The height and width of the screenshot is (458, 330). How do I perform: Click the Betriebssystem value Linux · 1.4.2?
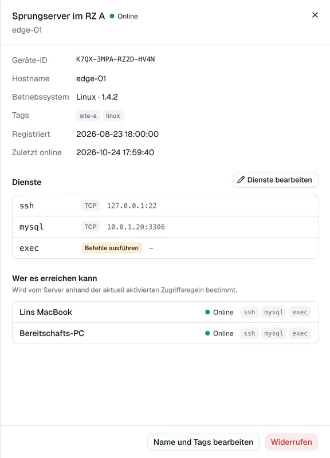click(97, 97)
